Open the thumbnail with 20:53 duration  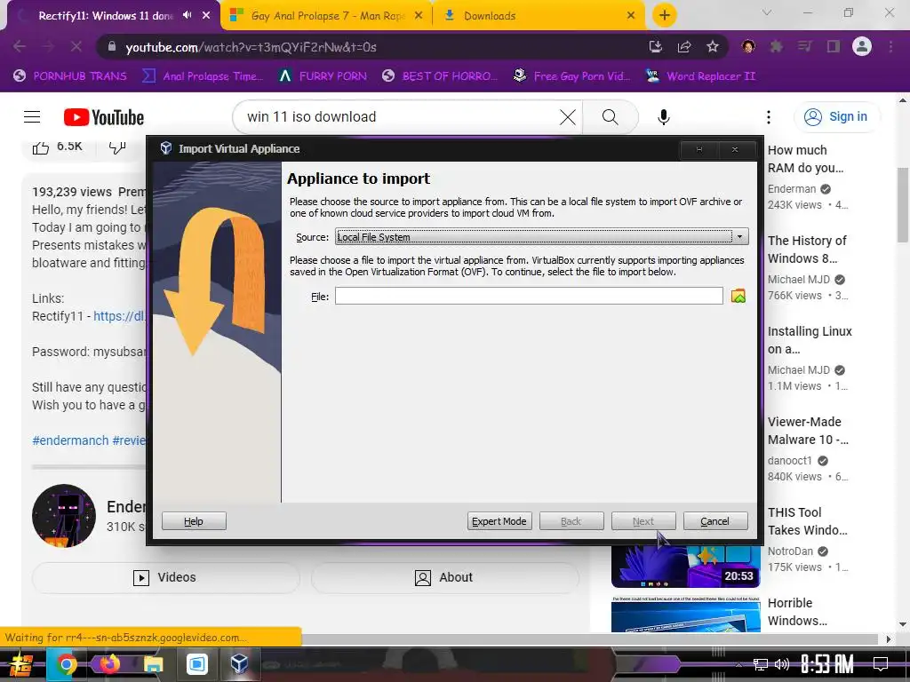tap(685, 567)
